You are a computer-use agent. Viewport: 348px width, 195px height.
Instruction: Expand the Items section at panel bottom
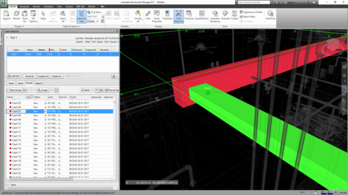pyautogui.click(x=8, y=185)
